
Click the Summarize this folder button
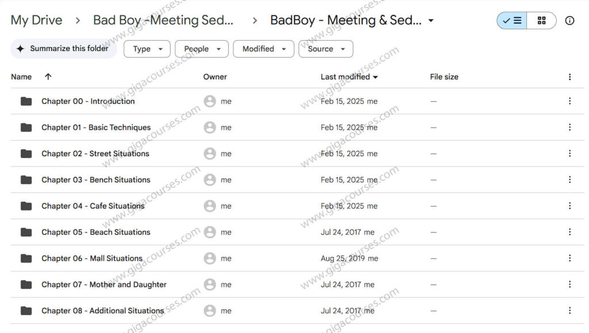click(x=63, y=49)
